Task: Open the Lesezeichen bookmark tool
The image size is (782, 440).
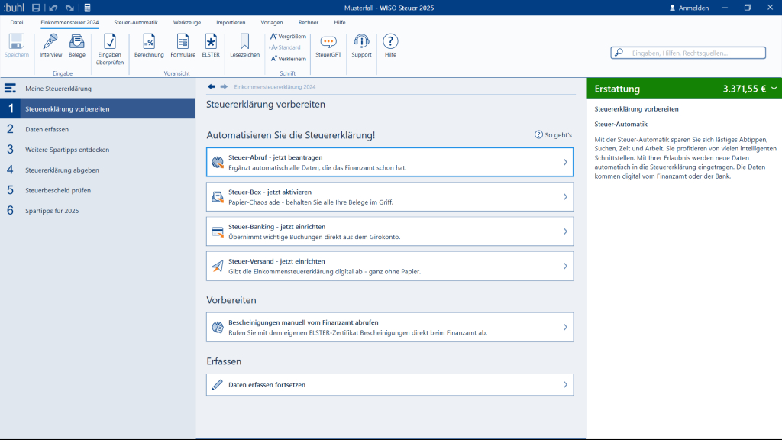Action: 244,45
